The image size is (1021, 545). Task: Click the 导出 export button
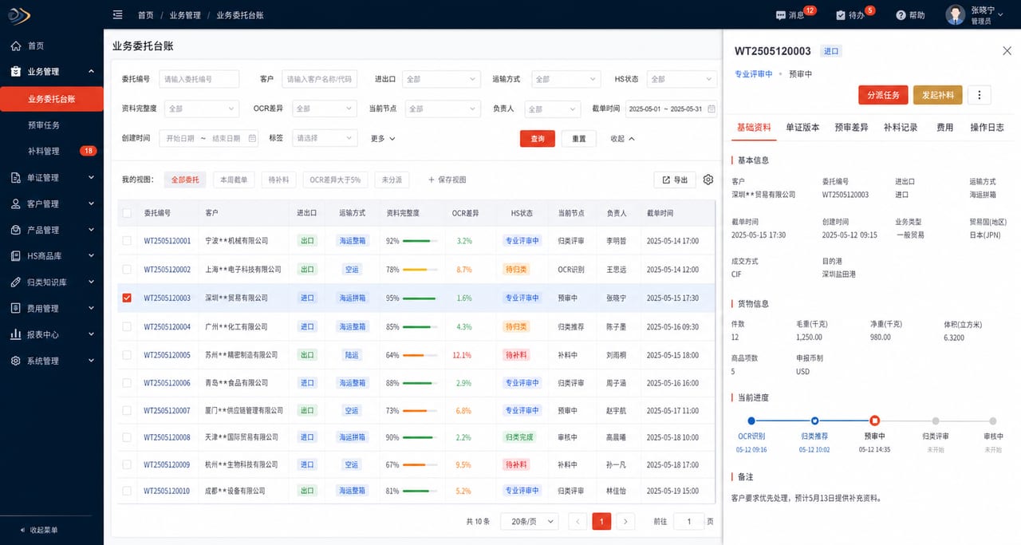[674, 180]
